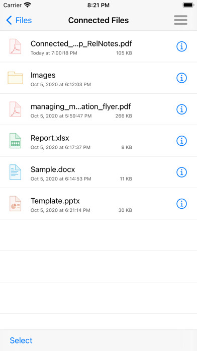Tap the battery status icon
Image resolution: width=197 pixels, height=351 pixels.
188,5
